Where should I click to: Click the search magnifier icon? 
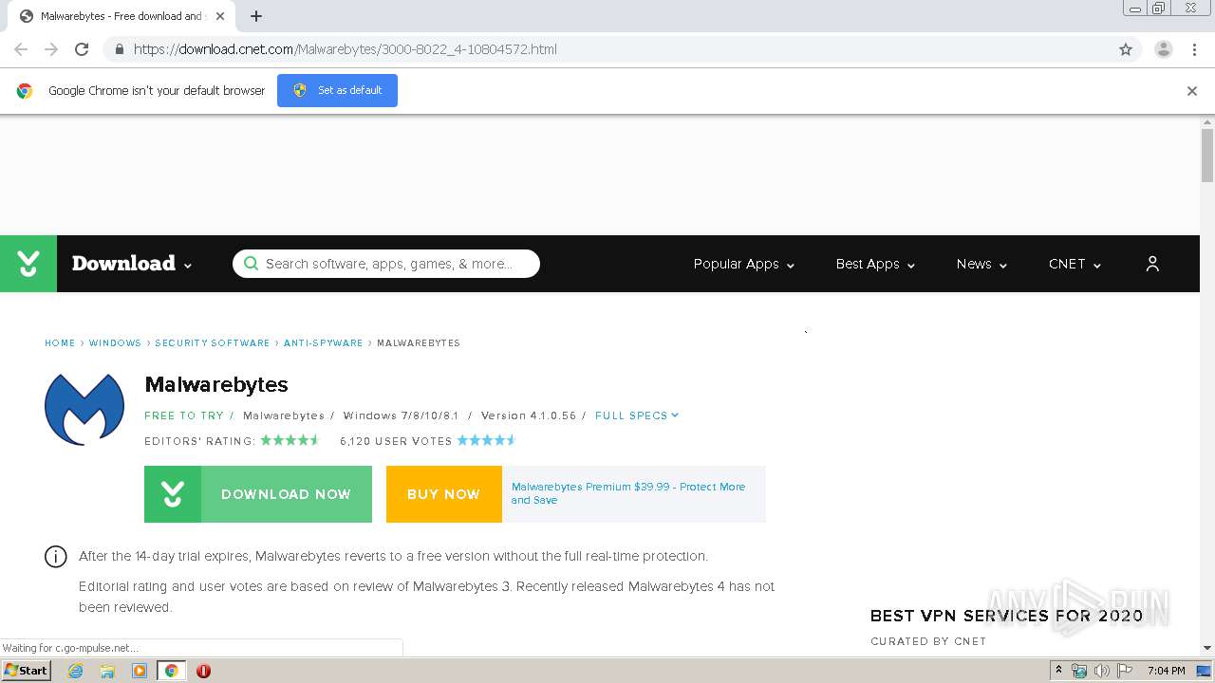251,264
